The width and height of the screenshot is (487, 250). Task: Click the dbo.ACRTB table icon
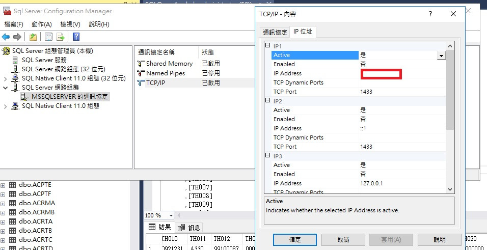(12, 231)
